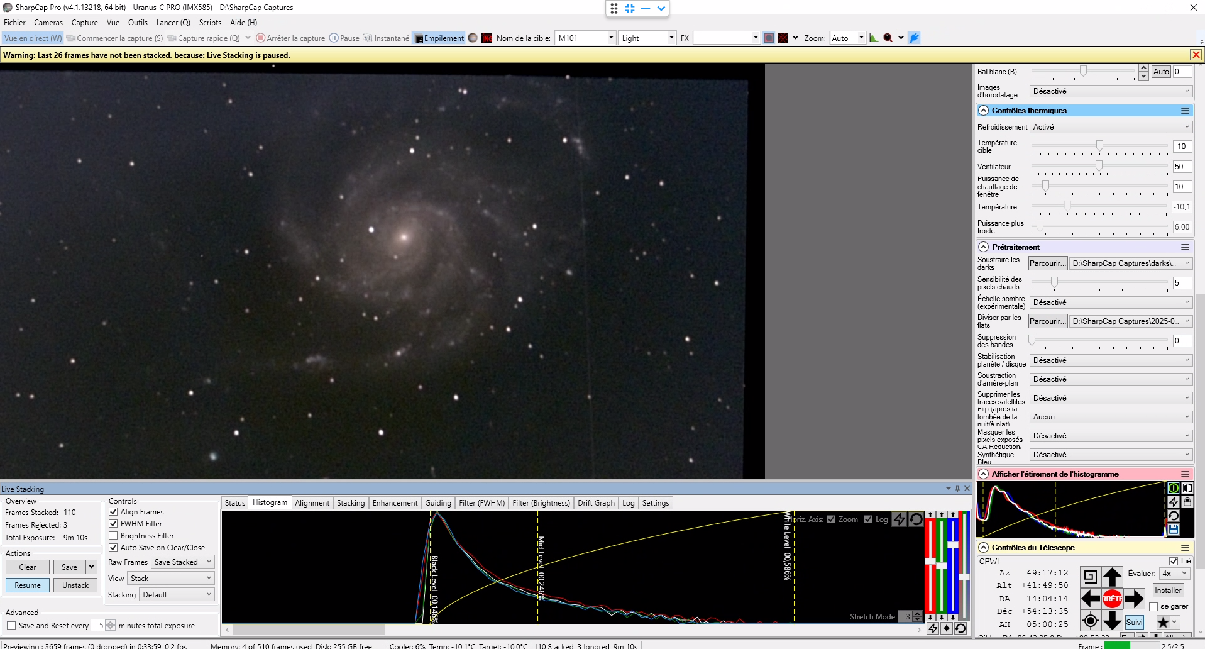Click the red cross reticule icon
Screen dimensions: 1205x649
coord(783,38)
